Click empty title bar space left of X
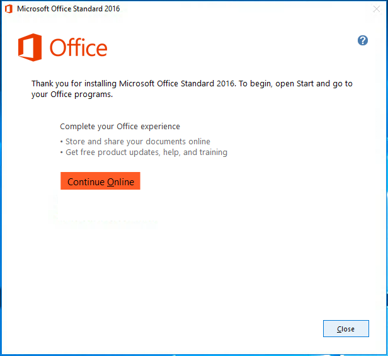The height and width of the screenshot is (356, 388). point(252,9)
